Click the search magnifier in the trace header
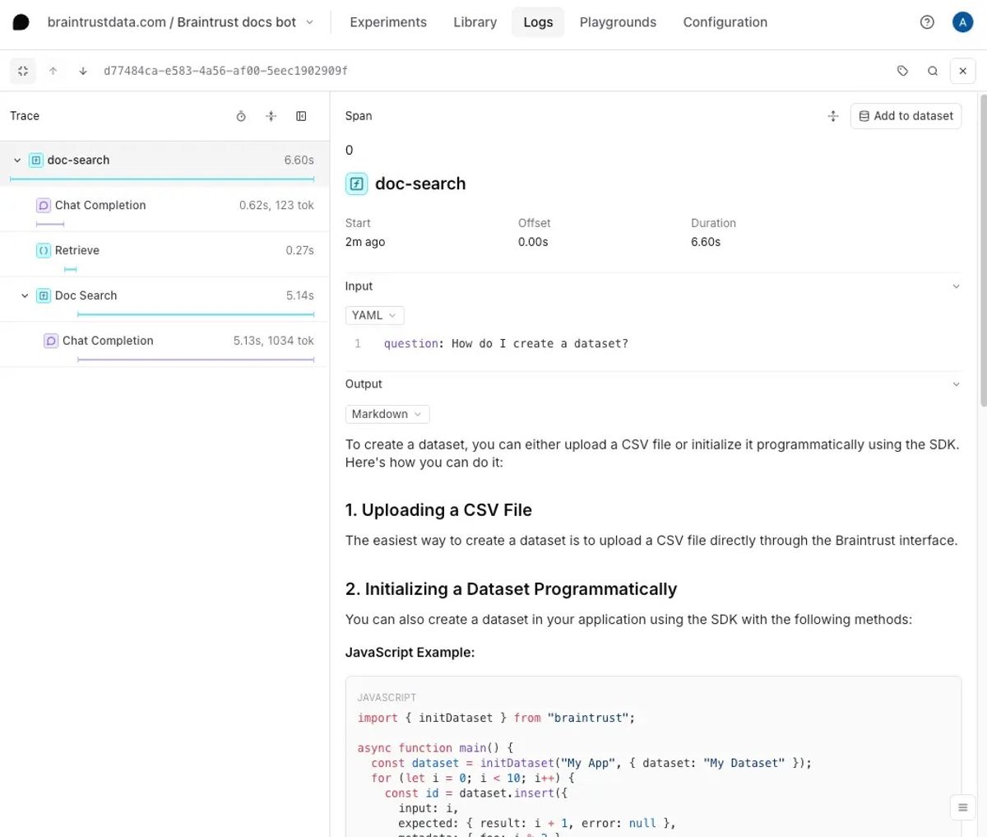The width and height of the screenshot is (987, 837). 933,71
